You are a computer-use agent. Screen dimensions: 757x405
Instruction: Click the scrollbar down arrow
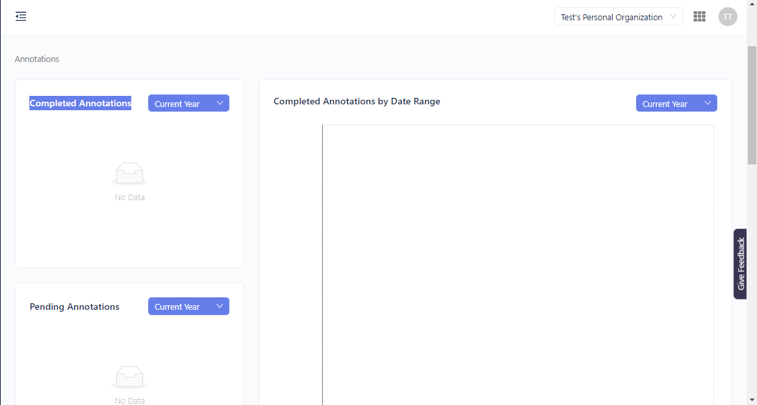[x=752, y=400]
